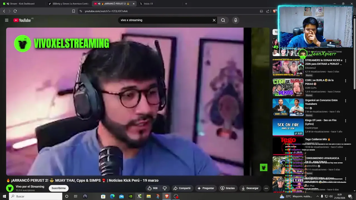The width and height of the screenshot is (356, 200).
Task: Reload the page with the refresh icon
Action: (15, 11)
